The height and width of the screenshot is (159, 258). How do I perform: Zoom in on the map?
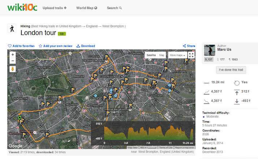tap(13, 55)
